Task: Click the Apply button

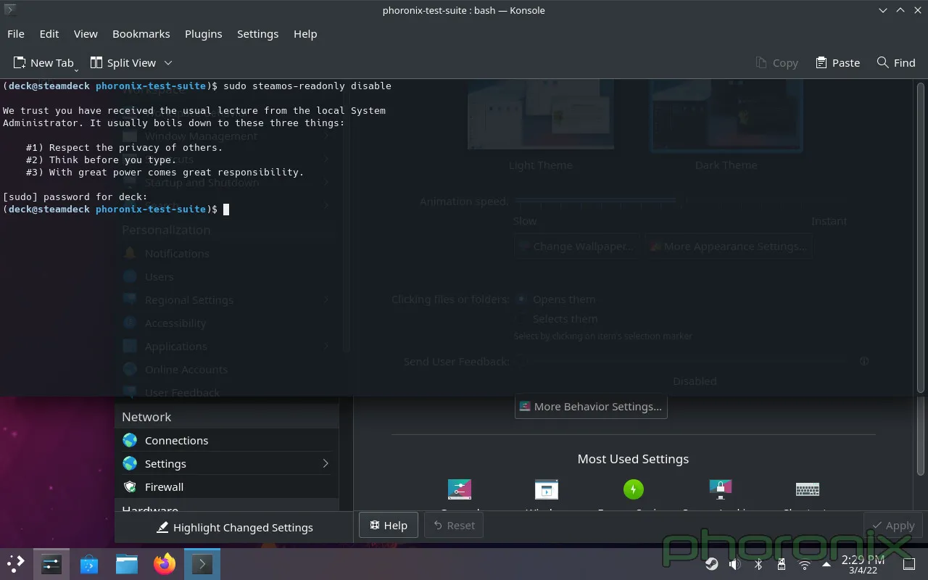Action: tap(893, 525)
